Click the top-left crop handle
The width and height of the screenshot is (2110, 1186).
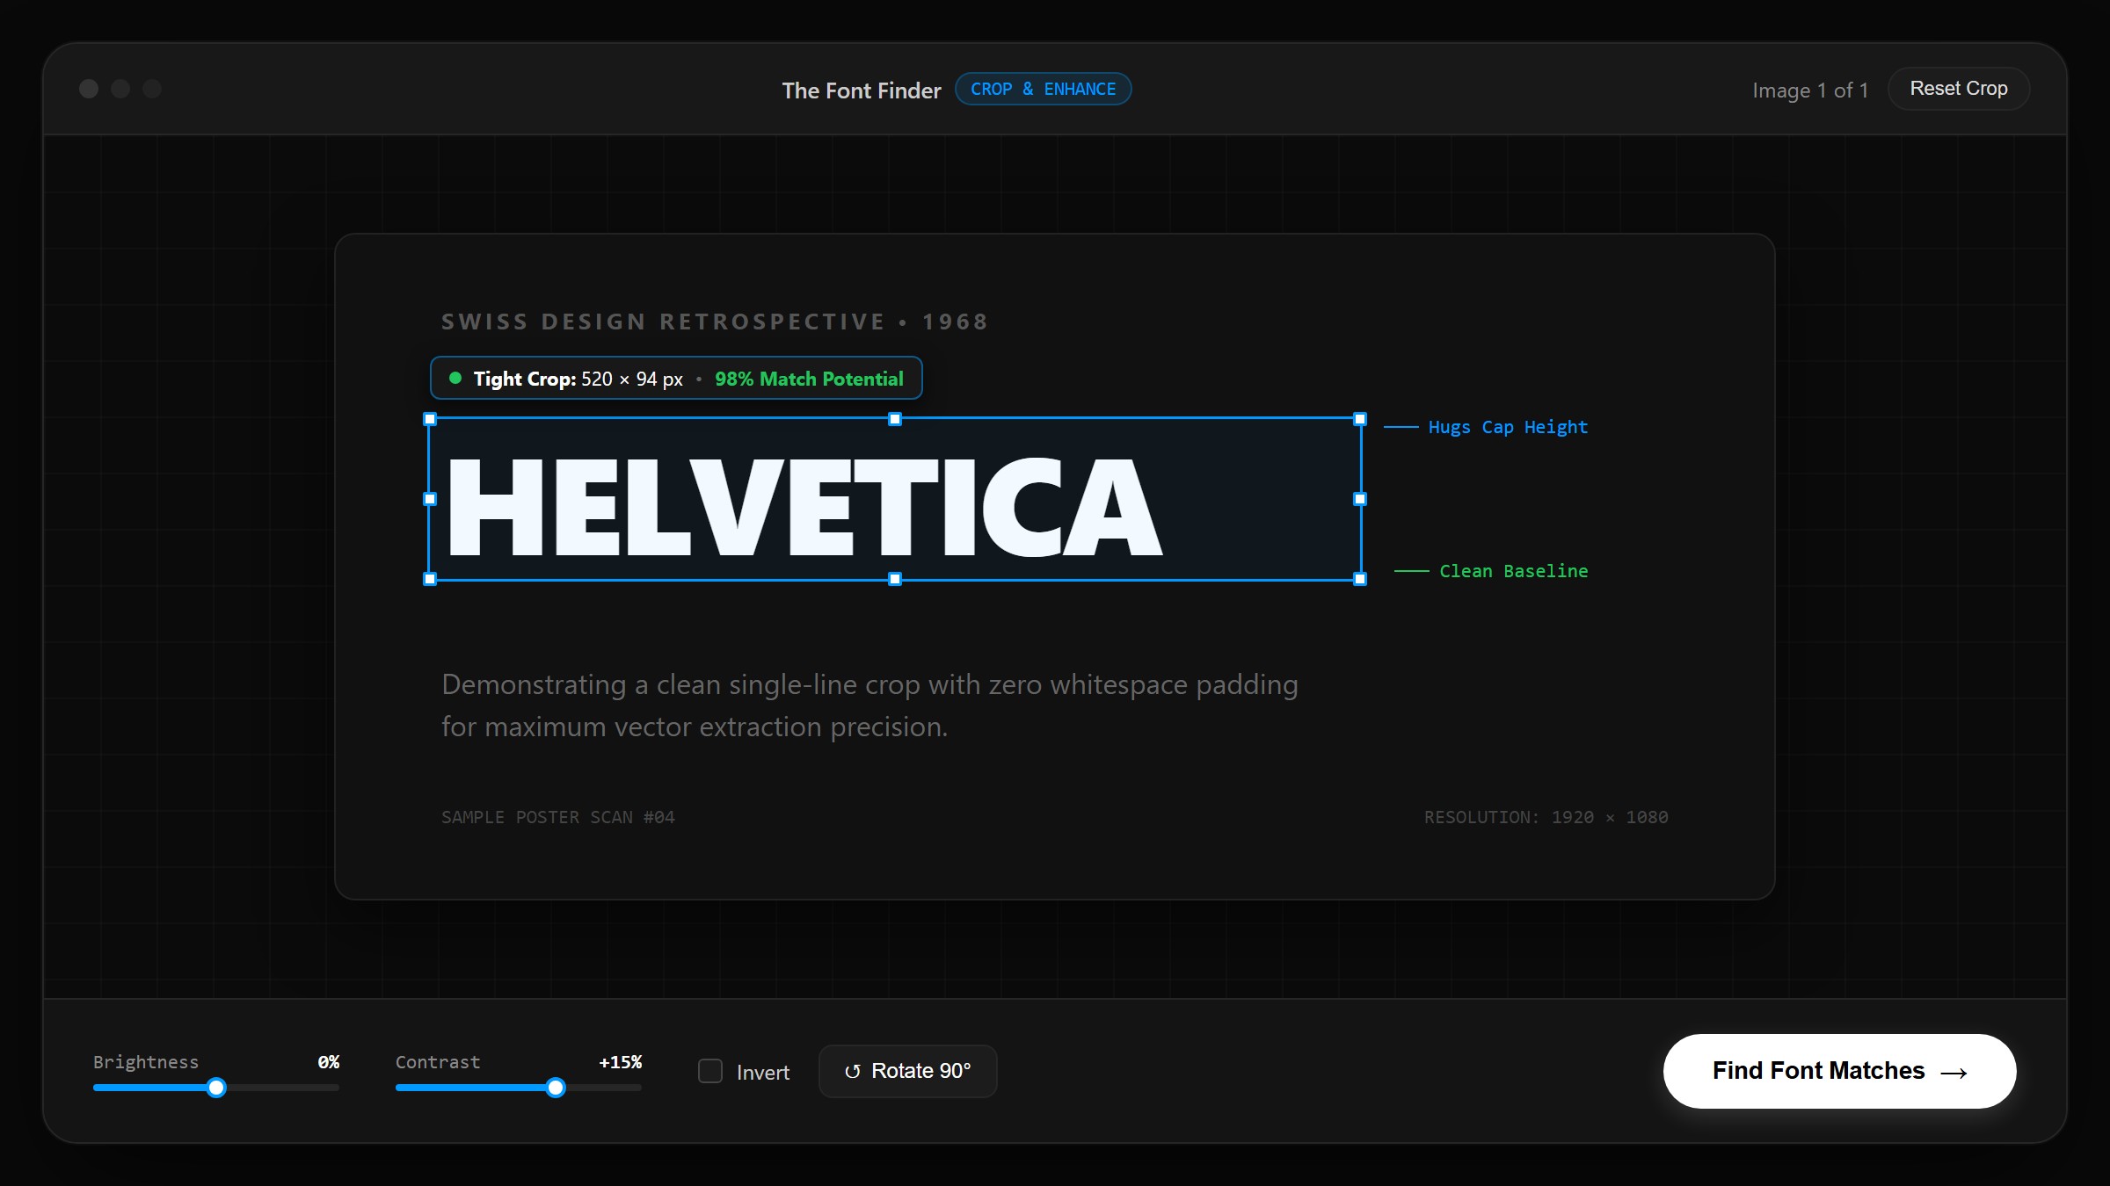[430, 419]
